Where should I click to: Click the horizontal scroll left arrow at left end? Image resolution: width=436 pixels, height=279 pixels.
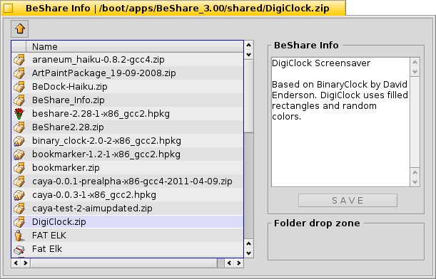click(x=16, y=263)
